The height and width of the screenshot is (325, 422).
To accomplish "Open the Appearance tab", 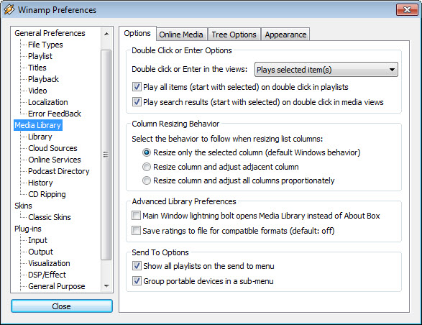I will [x=285, y=35].
